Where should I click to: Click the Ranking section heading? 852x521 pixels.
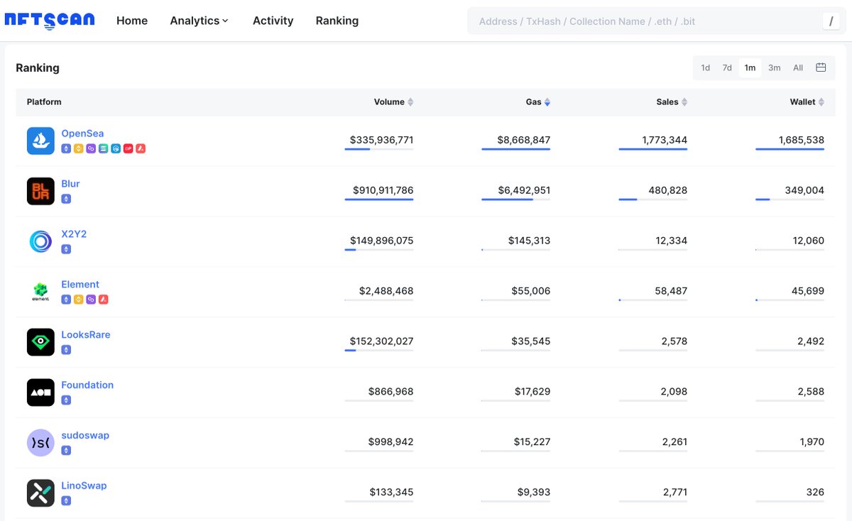tap(38, 68)
